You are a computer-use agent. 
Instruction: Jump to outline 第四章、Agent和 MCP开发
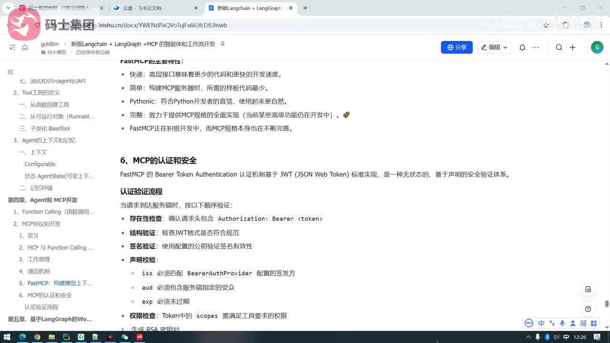pyautogui.click(x=42, y=200)
